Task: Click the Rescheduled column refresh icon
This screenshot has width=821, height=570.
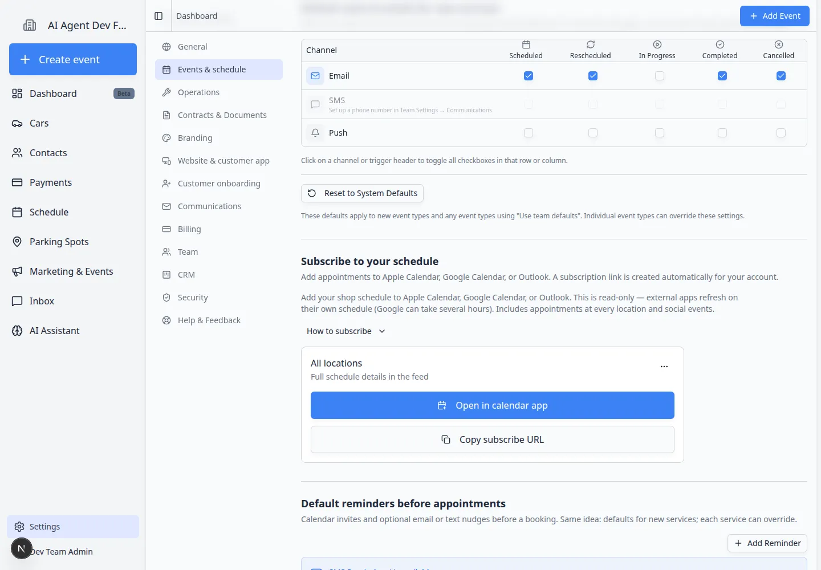Action: click(x=591, y=44)
